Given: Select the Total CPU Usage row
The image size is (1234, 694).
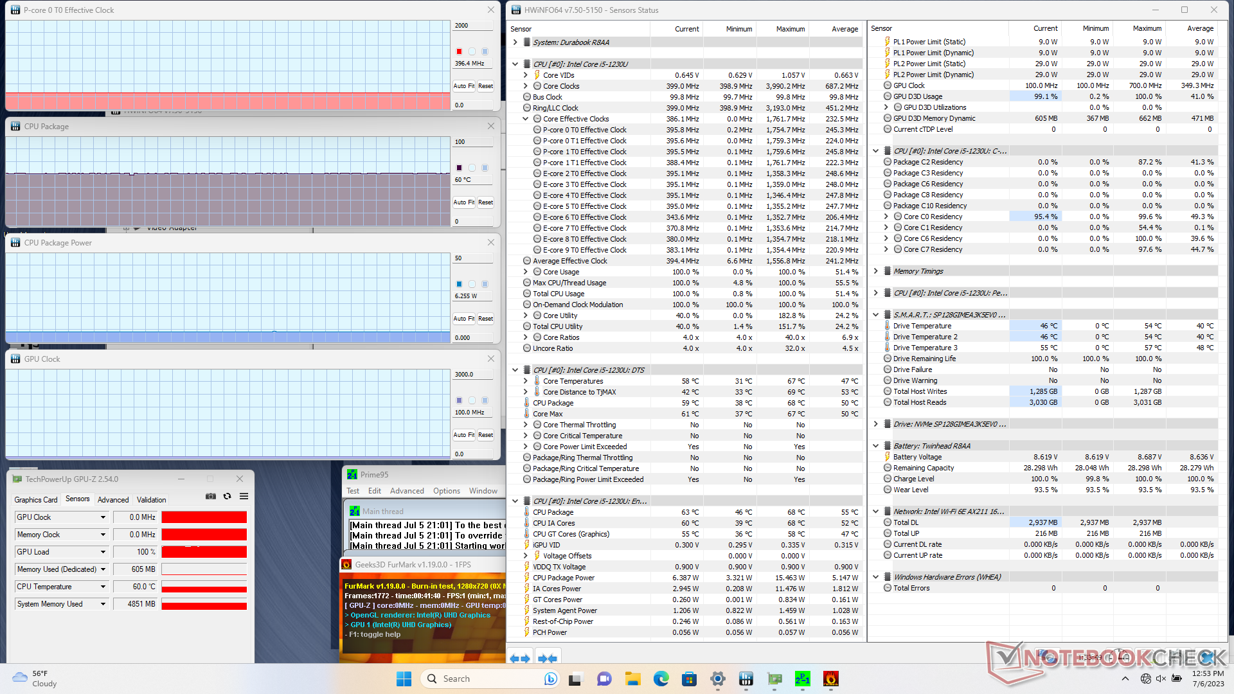Looking at the screenshot, I should 693,294.
